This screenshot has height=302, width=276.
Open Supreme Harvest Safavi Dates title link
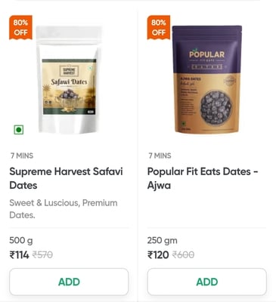66,178
